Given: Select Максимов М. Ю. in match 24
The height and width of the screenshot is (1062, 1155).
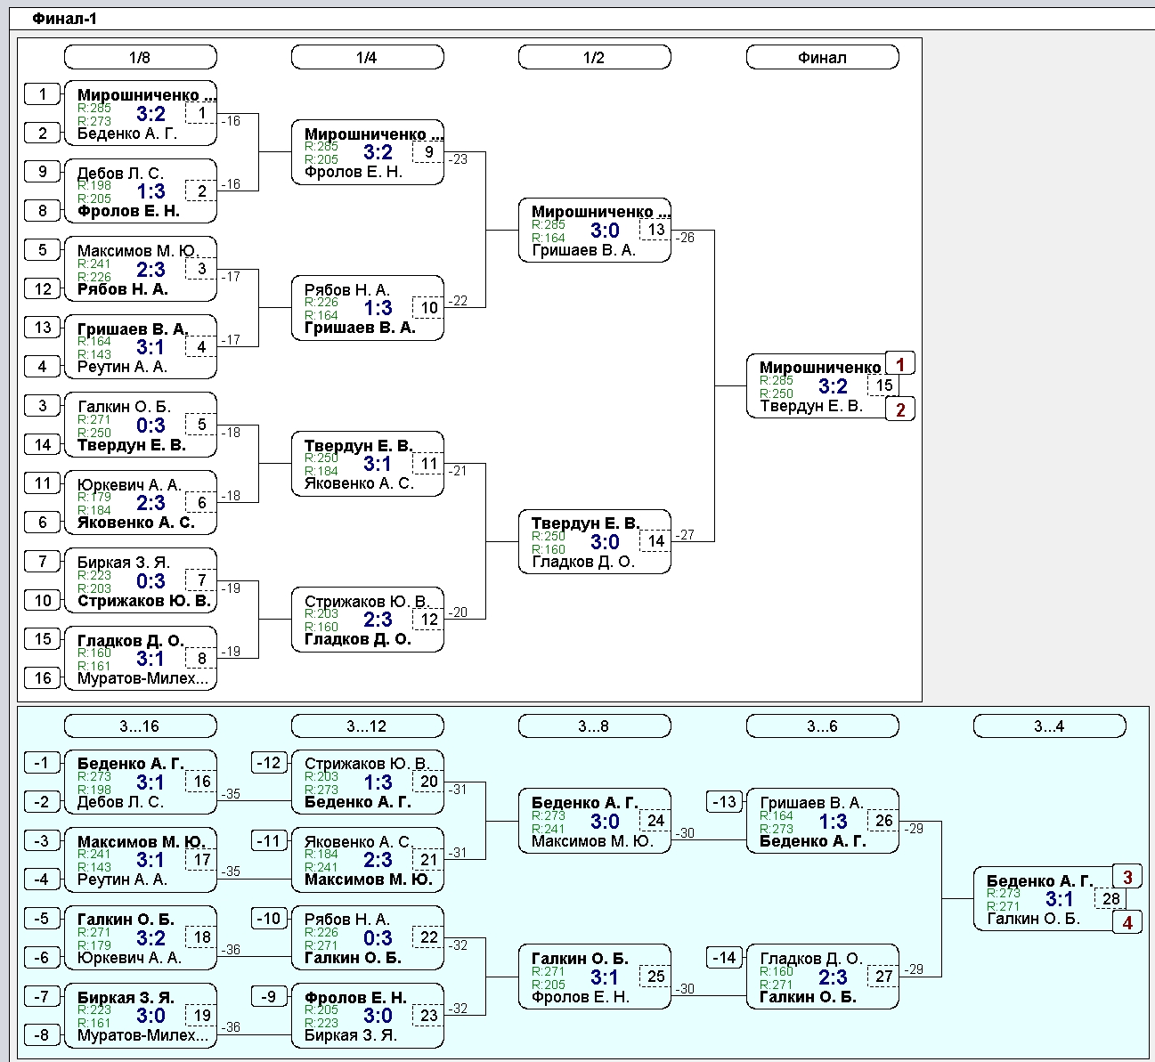Looking at the screenshot, I should click(592, 841).
